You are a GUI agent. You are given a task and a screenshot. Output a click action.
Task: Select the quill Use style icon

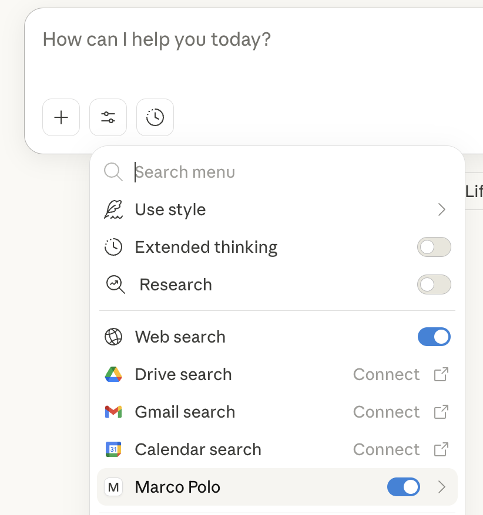pos(113,209)
